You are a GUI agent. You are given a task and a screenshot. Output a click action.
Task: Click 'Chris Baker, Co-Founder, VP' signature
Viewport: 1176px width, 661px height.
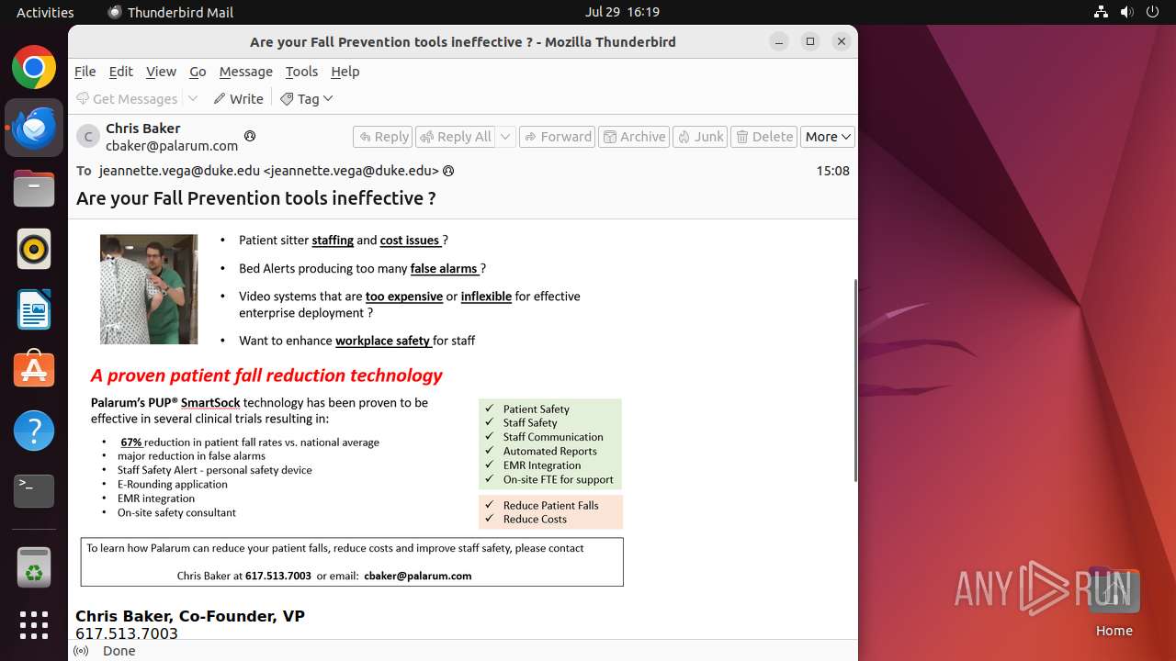click(190, 616)
